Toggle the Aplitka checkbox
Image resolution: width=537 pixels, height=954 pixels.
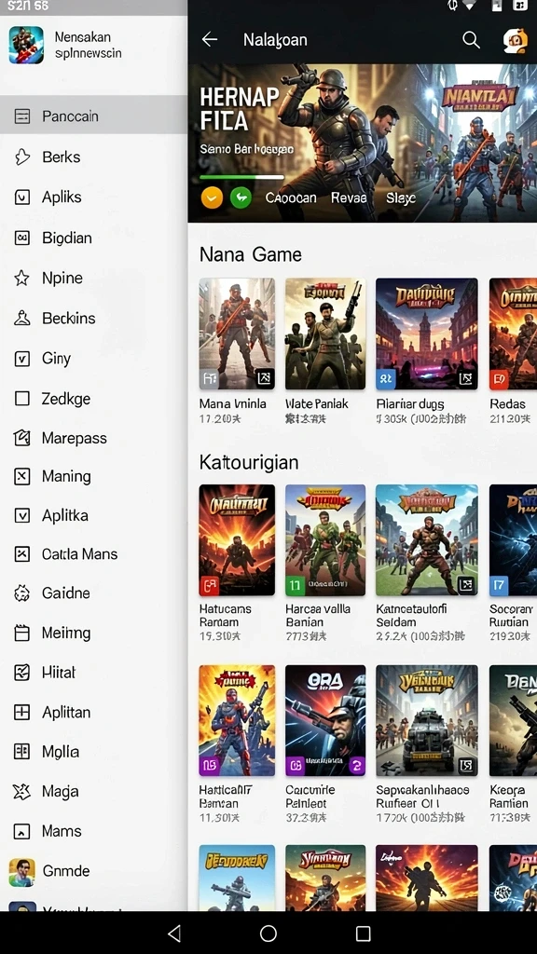click(x=22, y=516)
